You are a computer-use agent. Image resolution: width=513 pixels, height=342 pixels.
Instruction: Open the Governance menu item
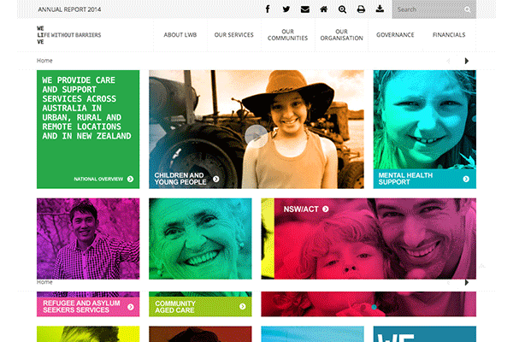(x=395, y=35)
